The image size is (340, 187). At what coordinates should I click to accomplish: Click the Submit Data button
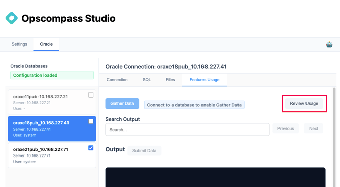pyautogui.click(x=144, y=151)
